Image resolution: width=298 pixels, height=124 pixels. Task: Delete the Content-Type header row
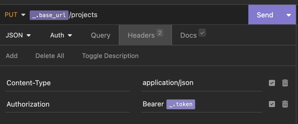coord(285,83)
